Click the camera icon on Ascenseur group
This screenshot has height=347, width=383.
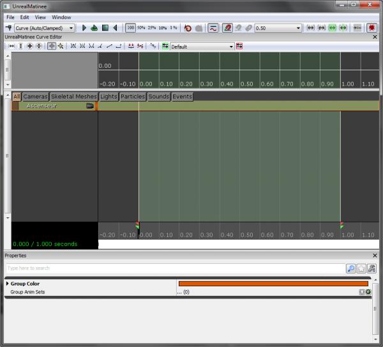(90, 106)
